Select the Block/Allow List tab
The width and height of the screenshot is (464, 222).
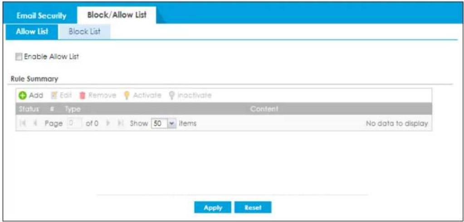[x=117, y=15]
